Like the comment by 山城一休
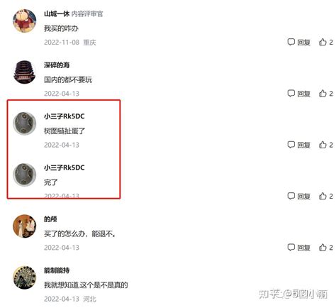The image size is (336, 308). [326, 42]
